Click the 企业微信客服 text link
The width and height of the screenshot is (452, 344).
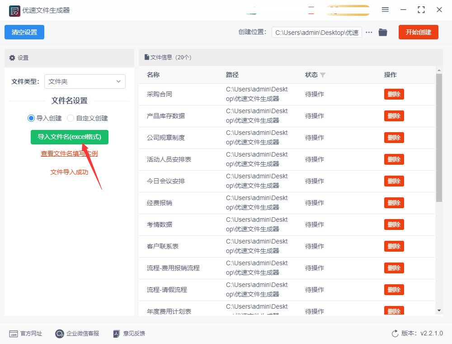point(83,334)
